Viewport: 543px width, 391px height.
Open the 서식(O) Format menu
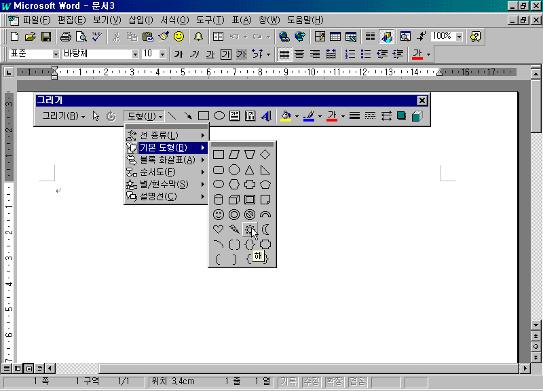point(174,20)
